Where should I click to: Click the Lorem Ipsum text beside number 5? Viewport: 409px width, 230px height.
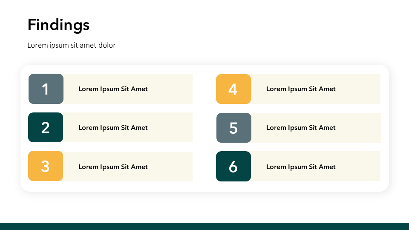point(301,128)
